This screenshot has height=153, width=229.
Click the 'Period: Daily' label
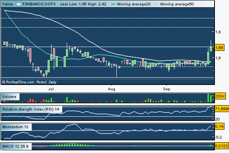[47, 82]
